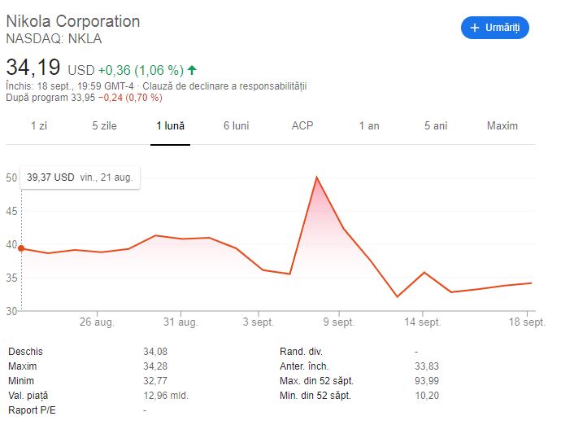The width and height of the screenshot is (574, 425).
Task: Click the chart peak near 50 USD
Action: coord(316,177)
